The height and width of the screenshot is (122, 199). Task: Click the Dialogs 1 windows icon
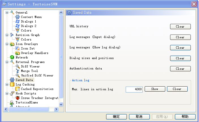18,21
